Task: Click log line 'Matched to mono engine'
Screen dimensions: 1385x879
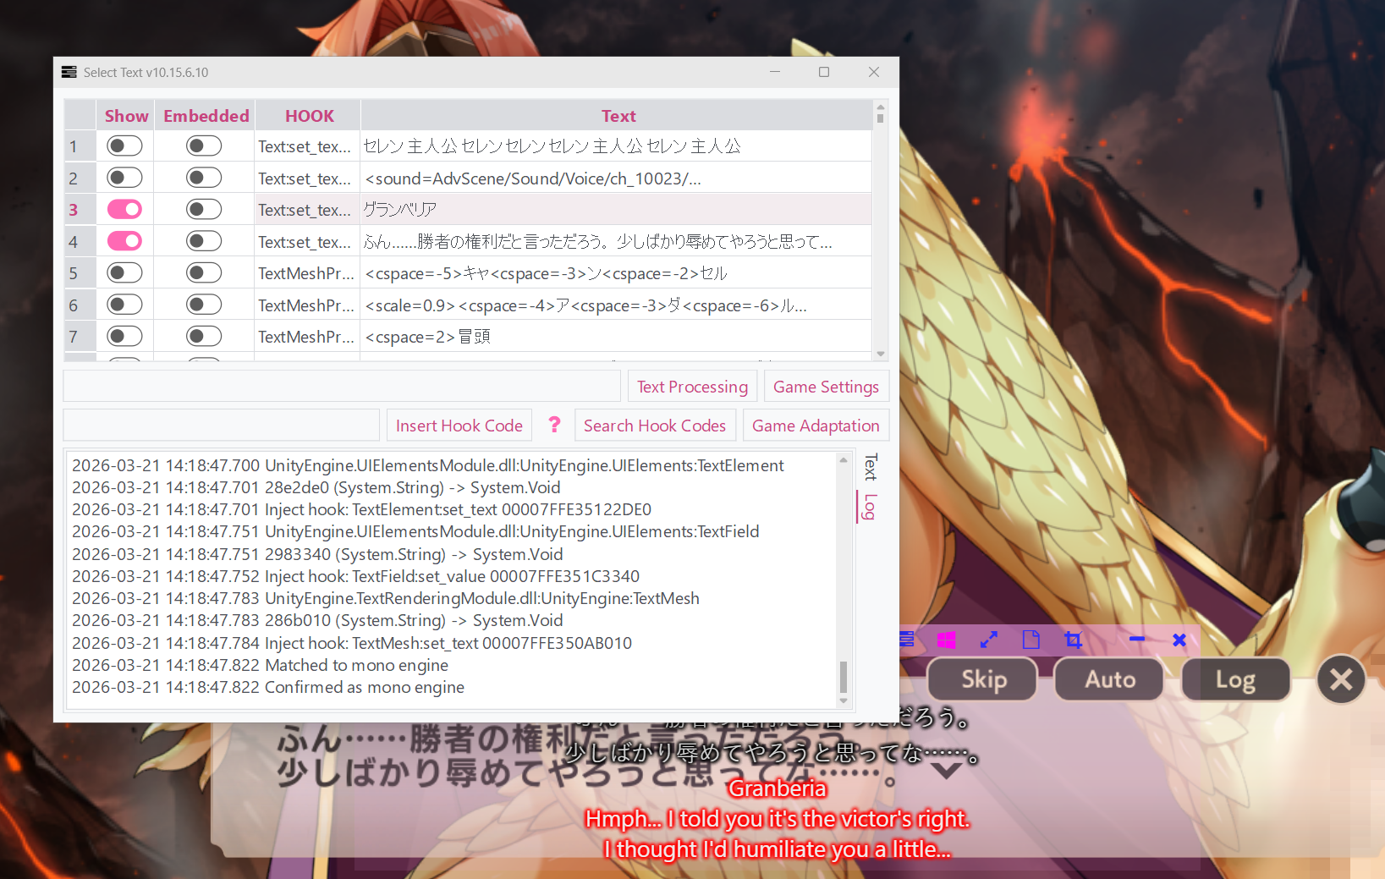Action: click(x=260, y=665)
